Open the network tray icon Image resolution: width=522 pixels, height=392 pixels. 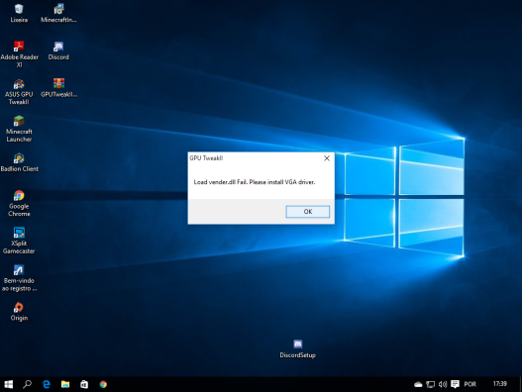tap(431, 384)
